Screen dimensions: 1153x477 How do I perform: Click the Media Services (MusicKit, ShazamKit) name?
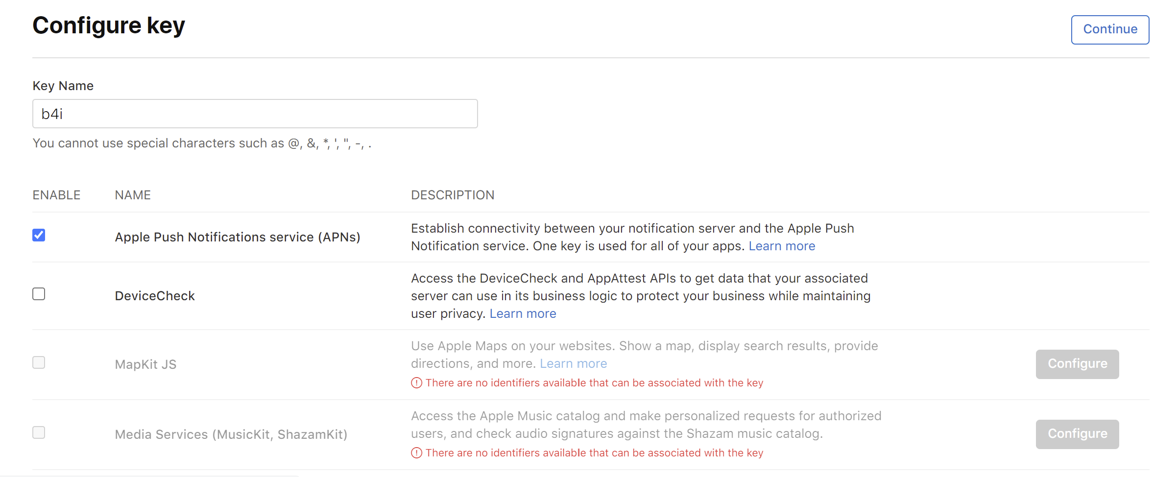coord(231,434)
